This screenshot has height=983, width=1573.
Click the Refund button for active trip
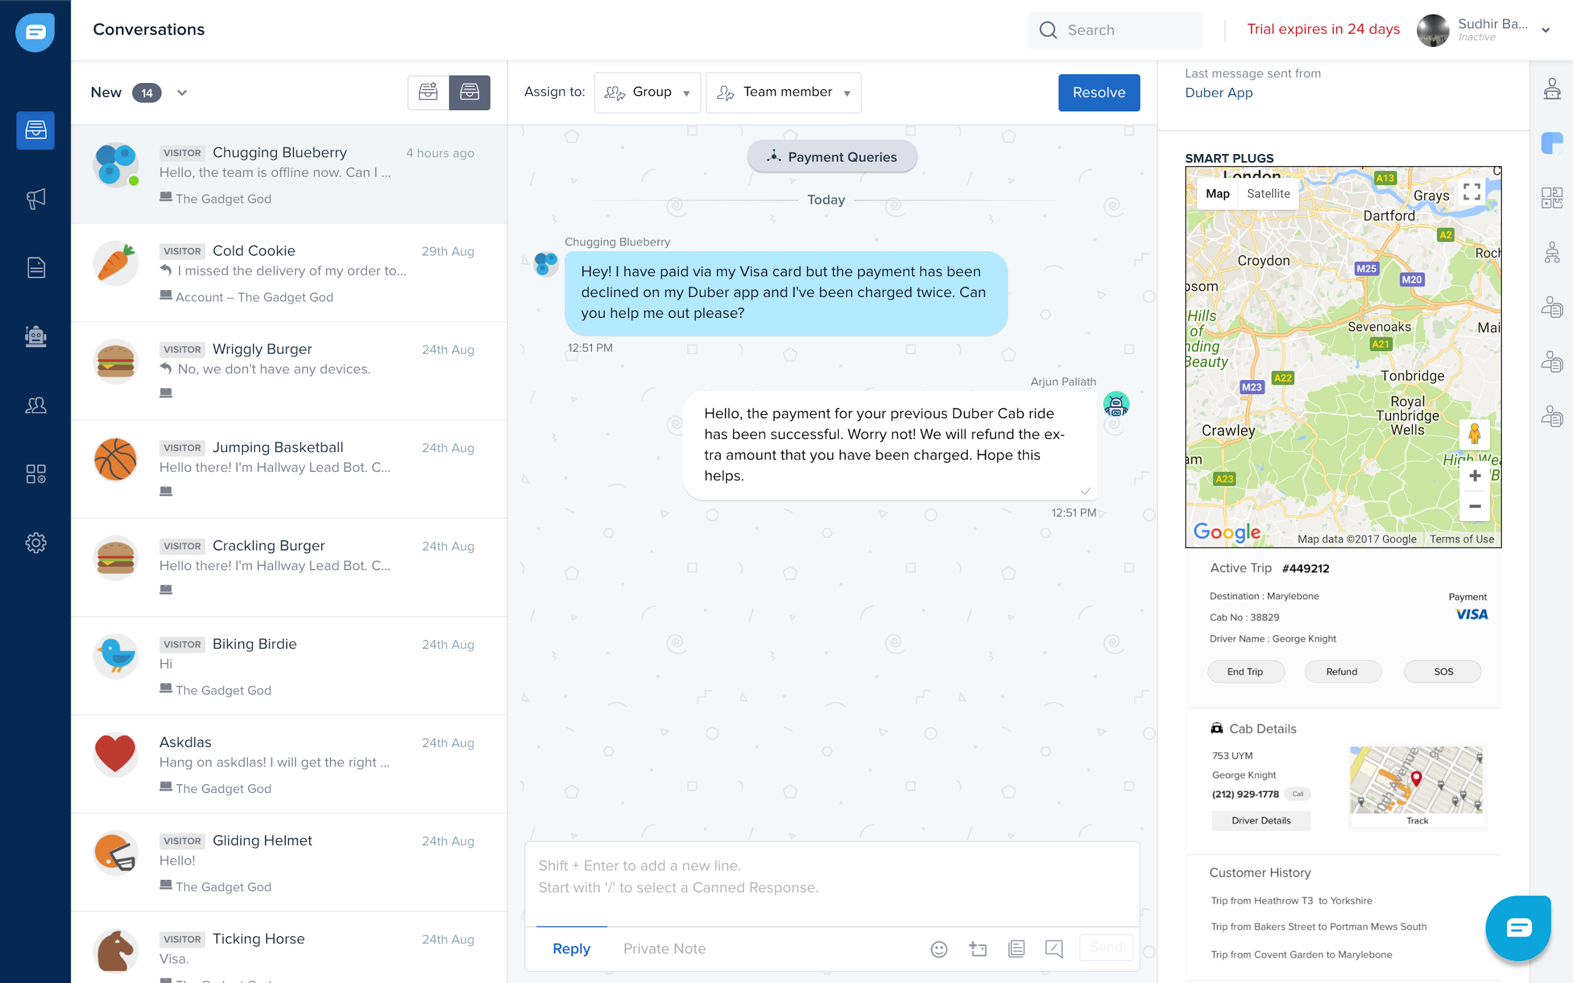coord(1341,671)
